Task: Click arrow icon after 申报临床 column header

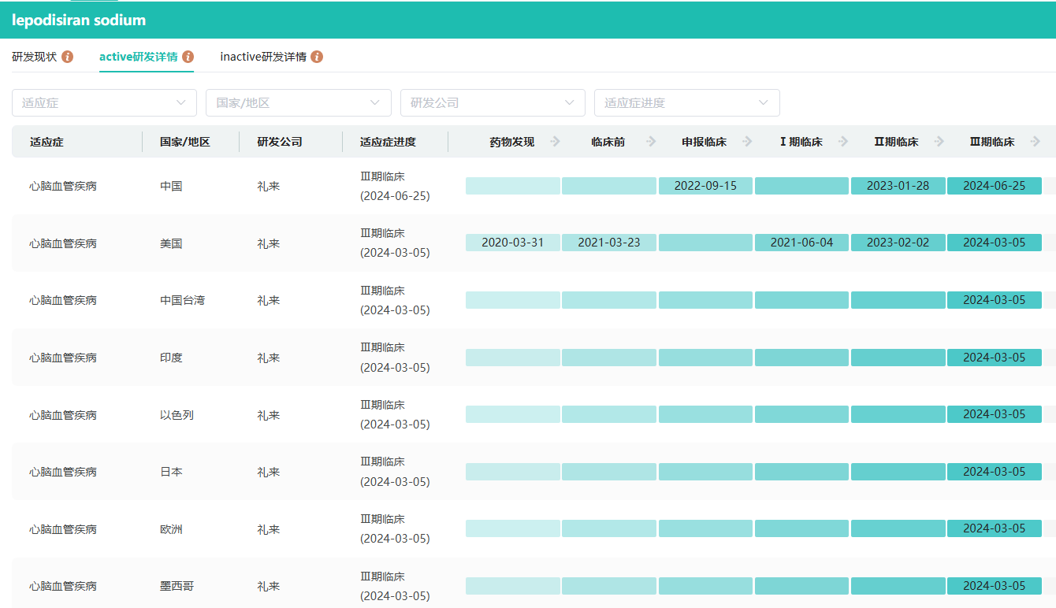Action: pos(747,142)
